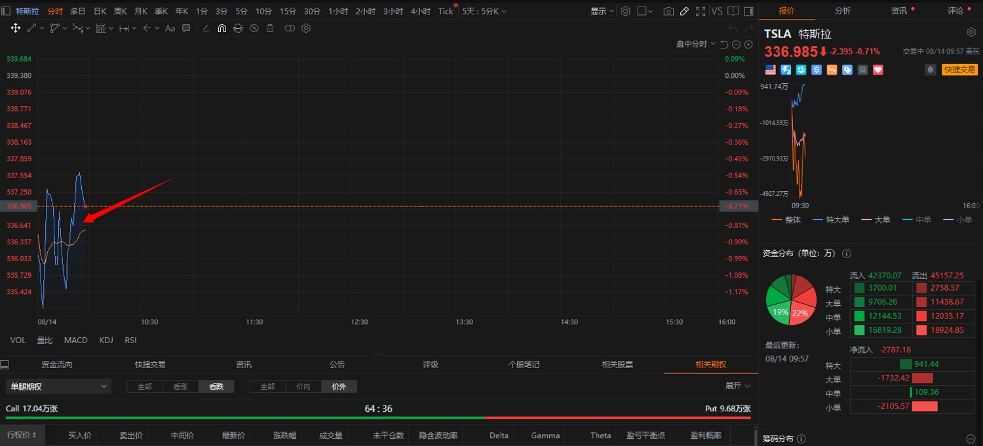983x446 pixels.
Task: Undo the last drawing action
Action: (733, 28)
